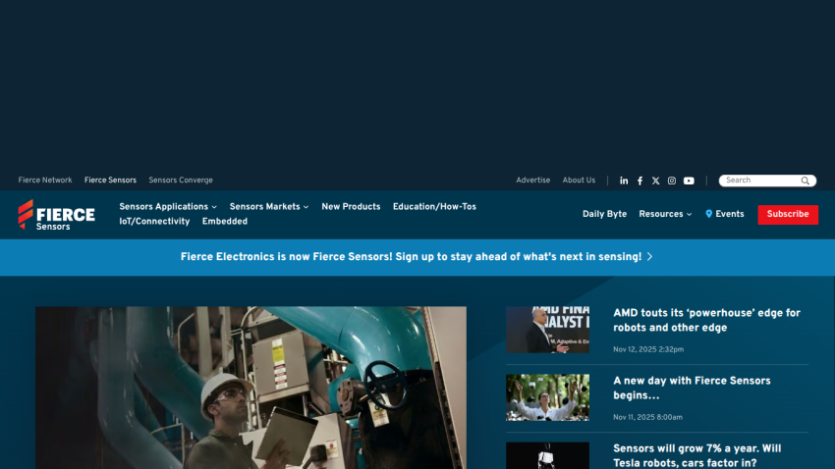Open the Embedded menu item
835x469 pixels.
[225, 222]
